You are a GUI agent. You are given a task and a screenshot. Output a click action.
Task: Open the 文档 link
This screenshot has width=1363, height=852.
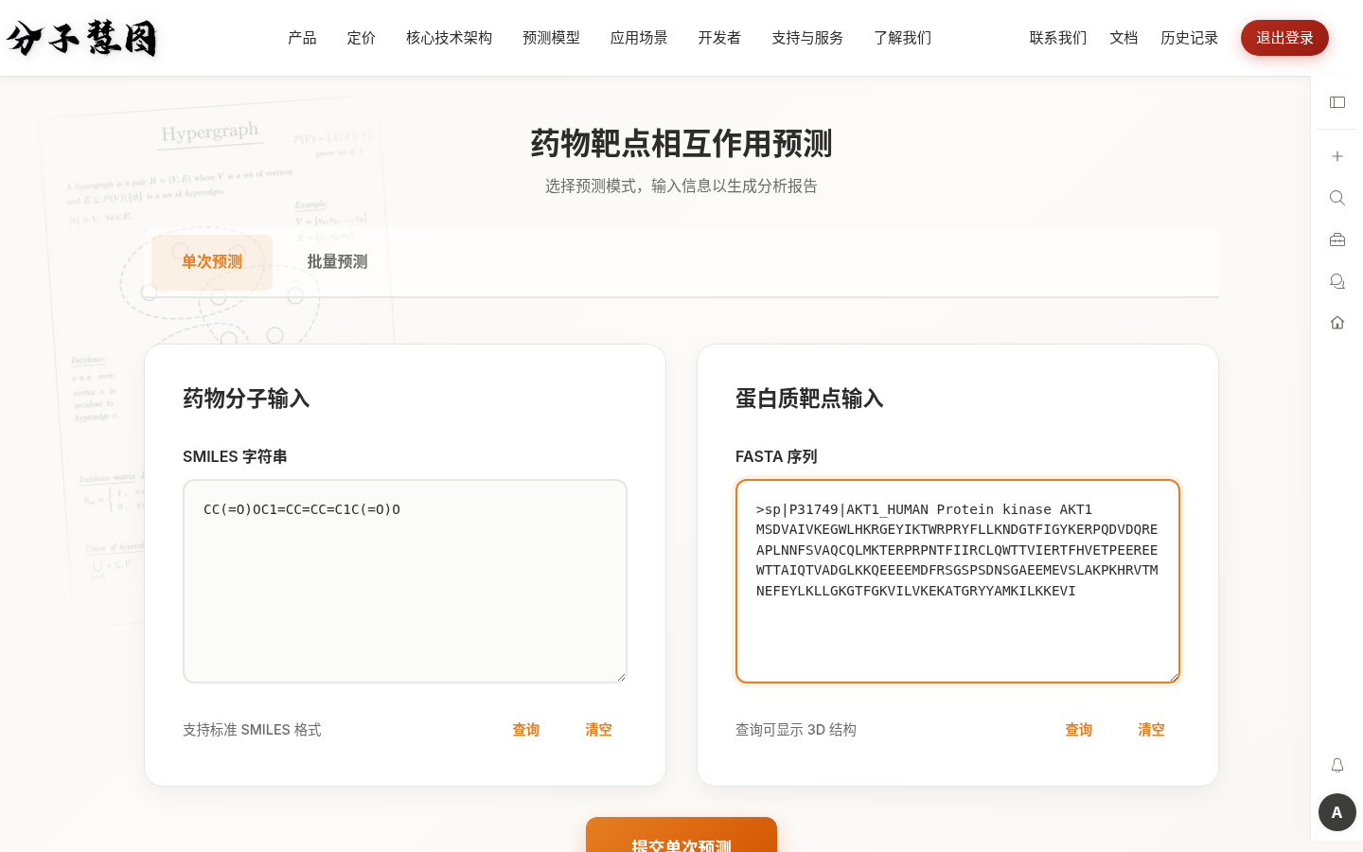click(x=1124, y=38)
